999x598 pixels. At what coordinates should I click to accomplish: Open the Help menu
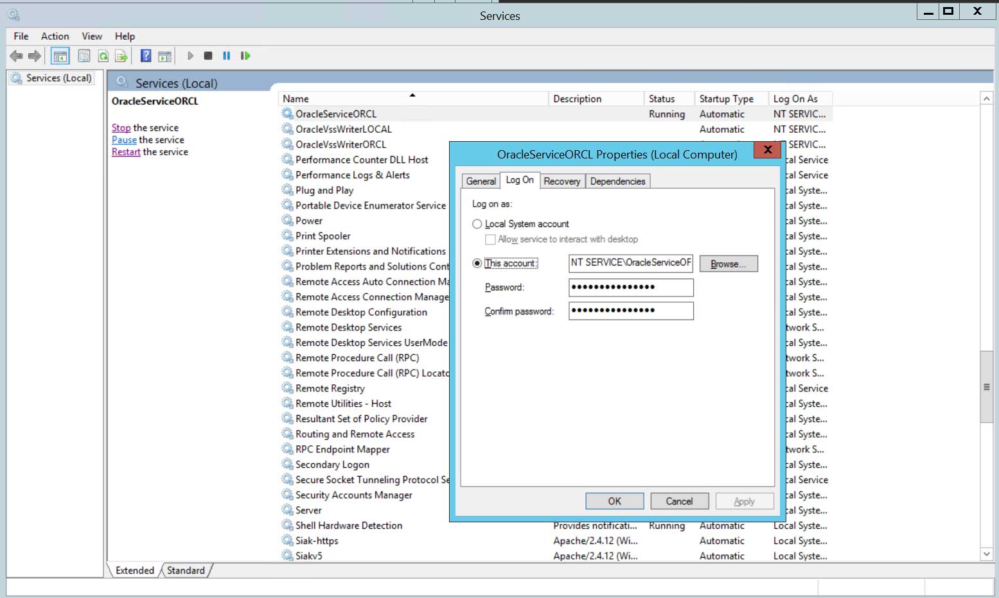tap(125, 37)
